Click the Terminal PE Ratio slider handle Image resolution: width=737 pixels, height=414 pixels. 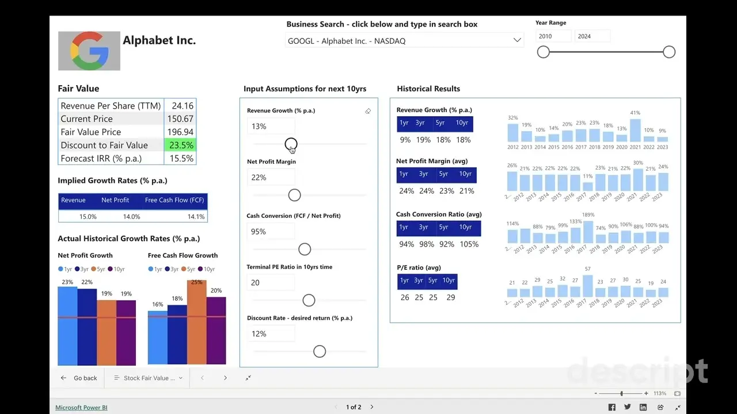[309, 300]
